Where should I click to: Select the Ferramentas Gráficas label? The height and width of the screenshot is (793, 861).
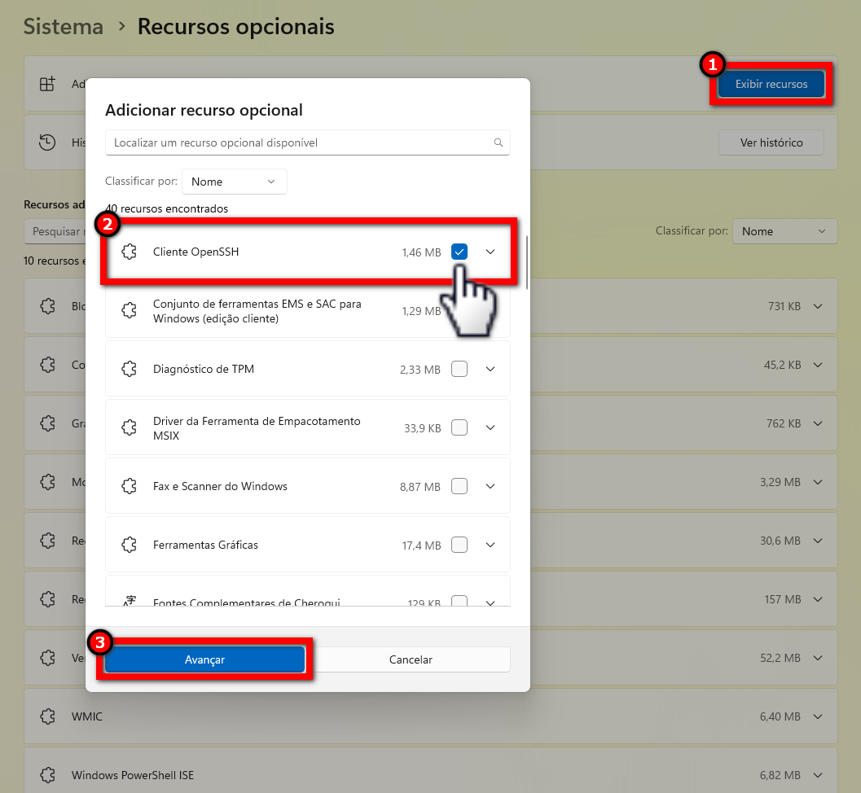[205, 545]
